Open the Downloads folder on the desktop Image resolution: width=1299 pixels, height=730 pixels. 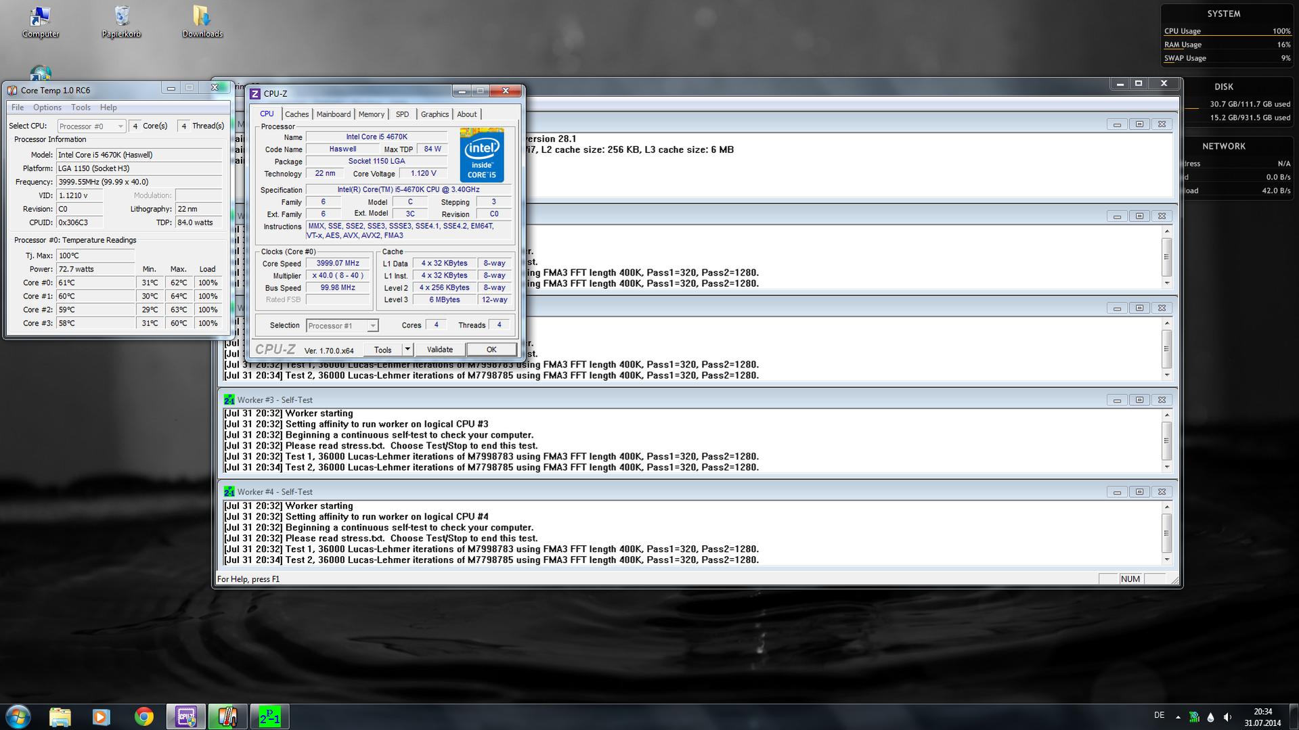pos(202,22)
